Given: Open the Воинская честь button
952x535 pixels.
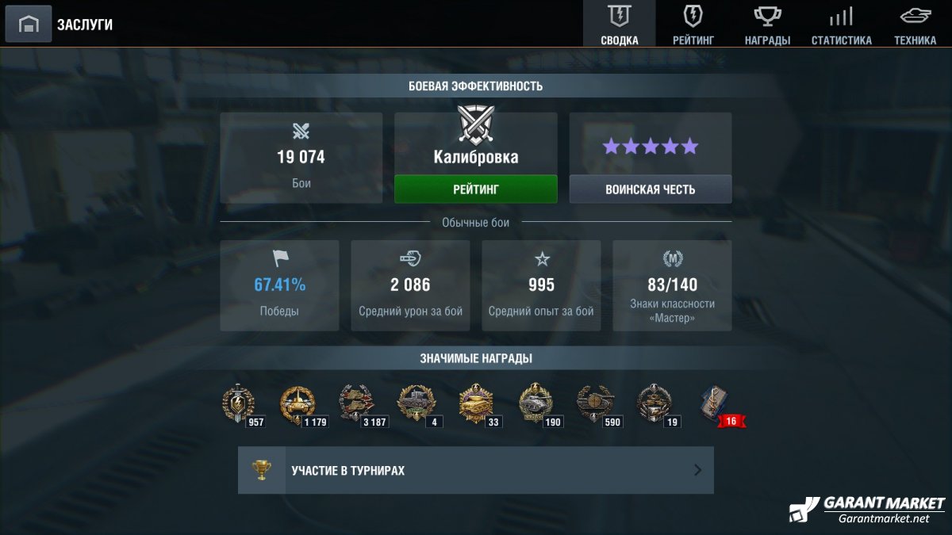Looking at the screenshot, I should 651,189.
